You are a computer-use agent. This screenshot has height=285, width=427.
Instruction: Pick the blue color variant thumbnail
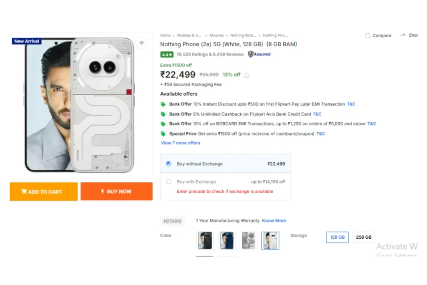[x=227, y=241]
